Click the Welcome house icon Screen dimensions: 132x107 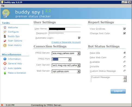[5, 27]
